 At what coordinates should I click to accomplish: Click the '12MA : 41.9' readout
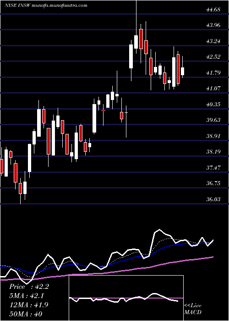point(29,304)
